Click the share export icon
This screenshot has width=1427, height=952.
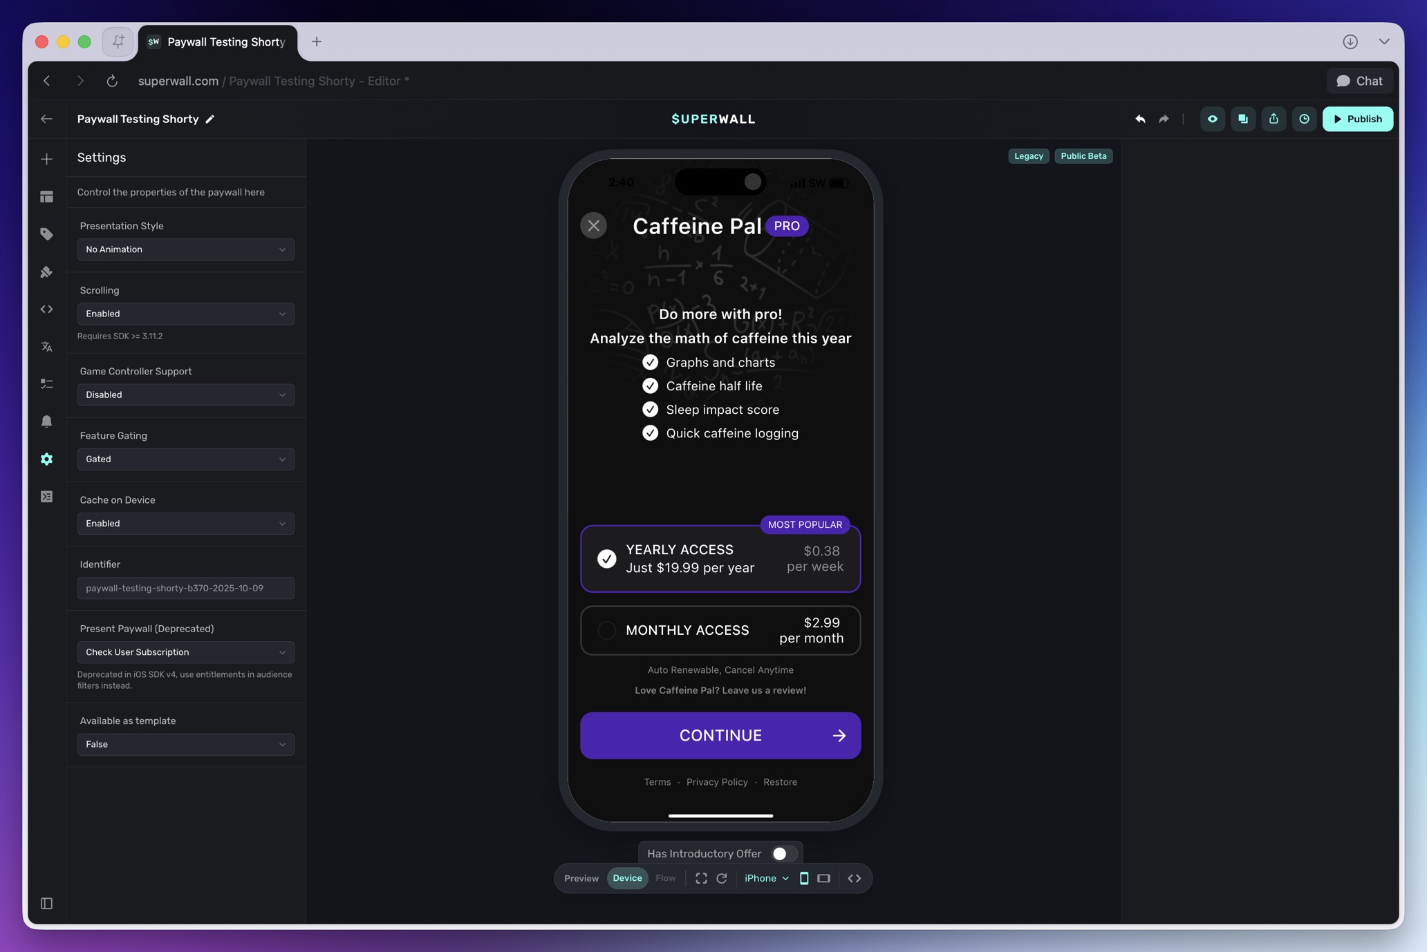pyautogui.click(x=1274, y=119)
